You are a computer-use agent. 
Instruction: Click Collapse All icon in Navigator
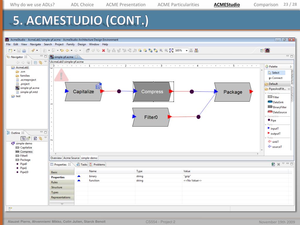click(x=35, y=62)
